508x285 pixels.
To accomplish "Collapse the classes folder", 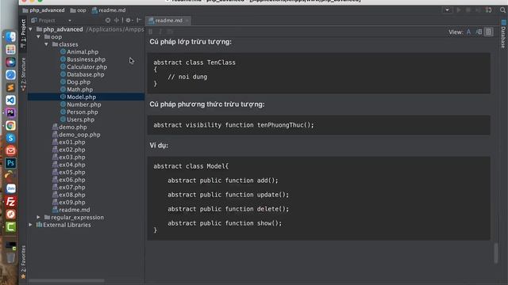I will pos(47,44).
